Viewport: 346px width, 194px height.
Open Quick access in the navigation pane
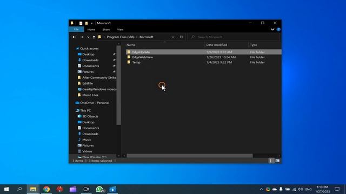(x=89, y=48)
